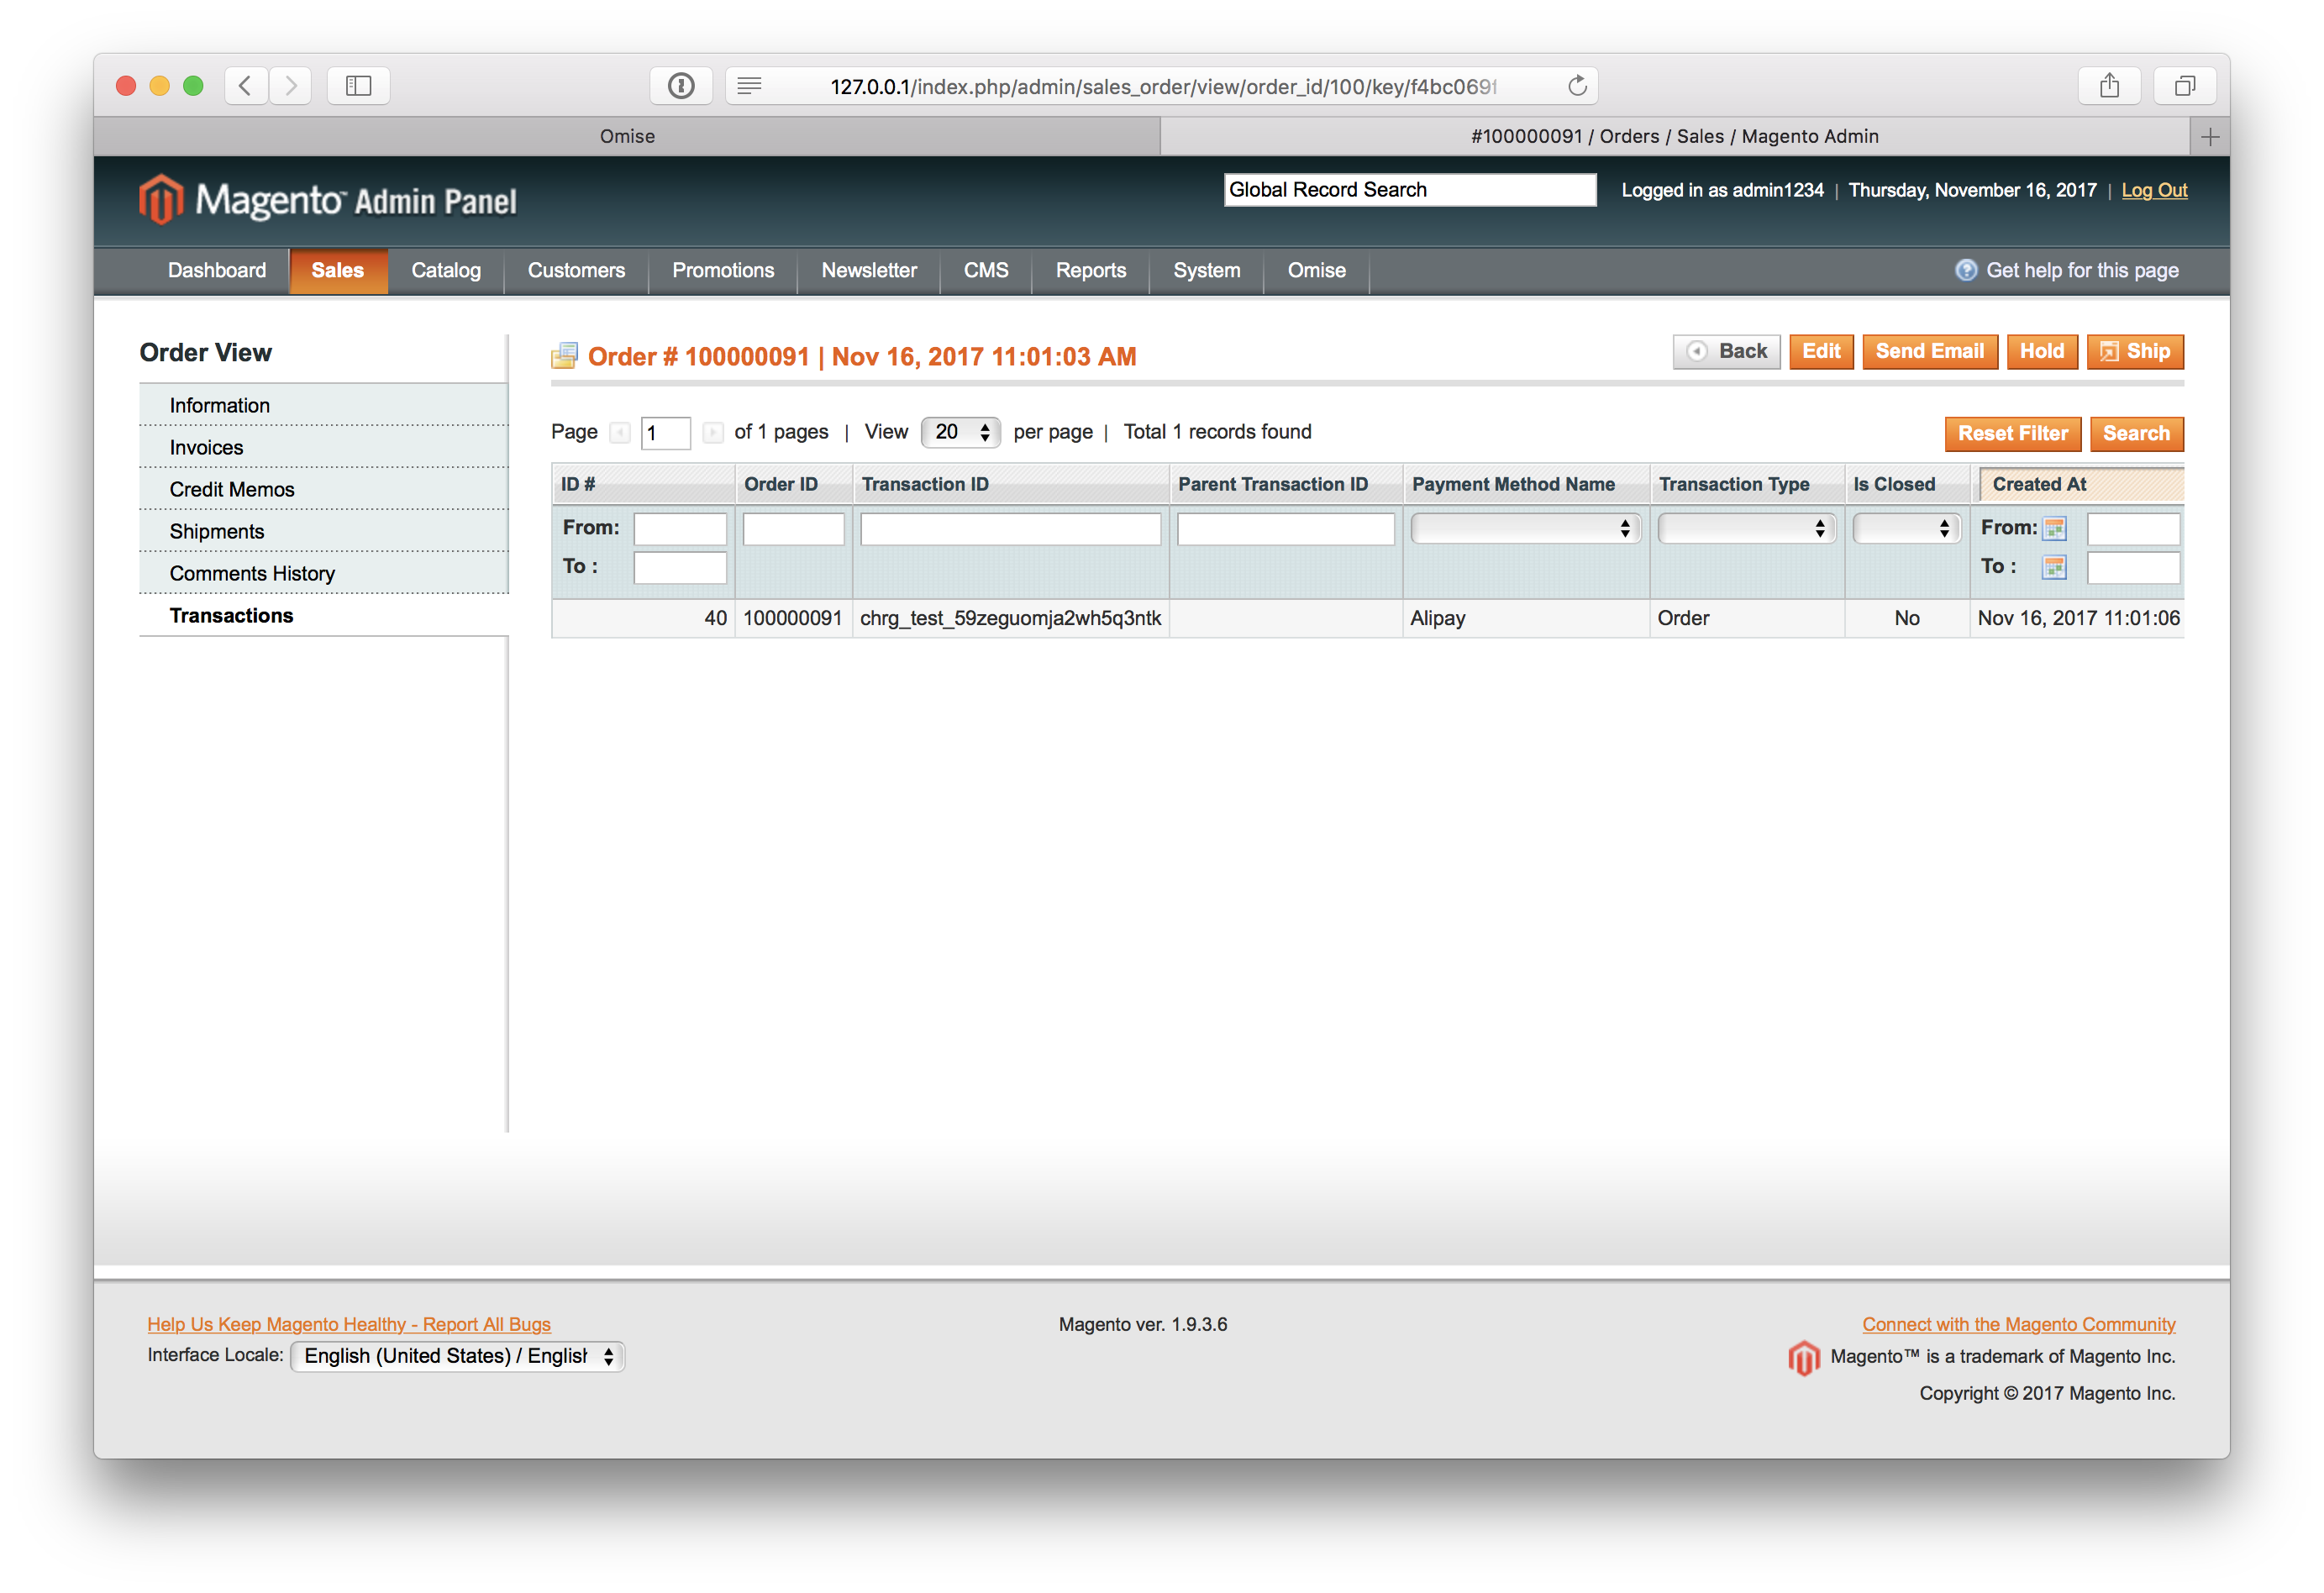Image resolution: width=2324 pixels, height=1593 pixels.
Task: Switch to the Magento Admin browser tab
Action: point(1675,136)
